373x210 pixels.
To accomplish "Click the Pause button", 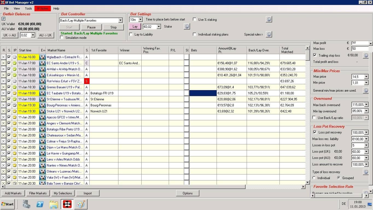I will pos(91,27).
